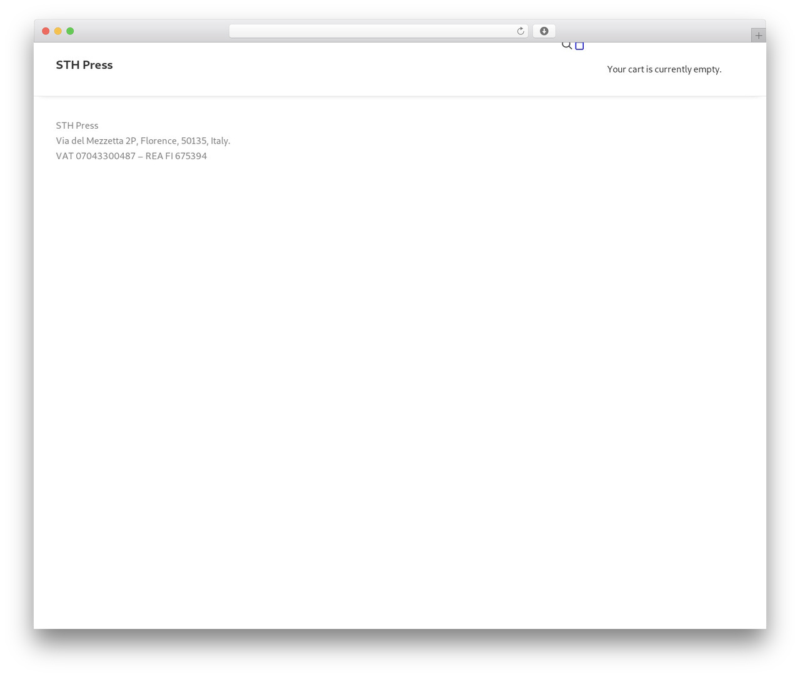Maximize the window with green button
The height and width of the screenshot is (677, 800).
(x=70, y=31)
